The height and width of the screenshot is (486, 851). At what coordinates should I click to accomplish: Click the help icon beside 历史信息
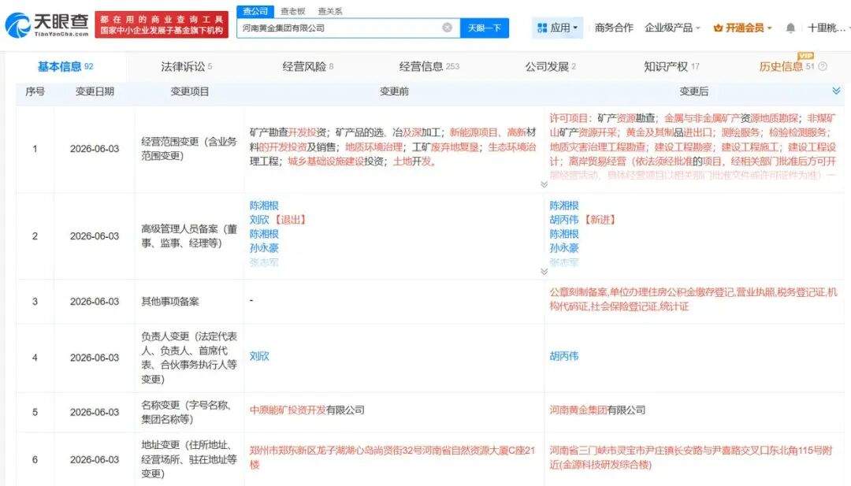point(823,66)
